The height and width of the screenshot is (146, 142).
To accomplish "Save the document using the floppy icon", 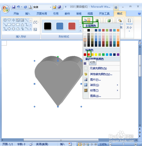I will [x=14, y=7].
